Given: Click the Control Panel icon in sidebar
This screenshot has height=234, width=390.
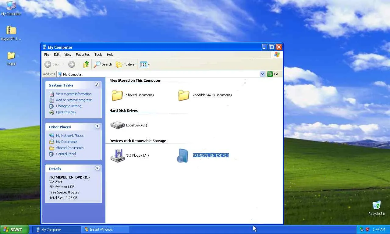Looking at the screenshot, I should click(52, 154).
